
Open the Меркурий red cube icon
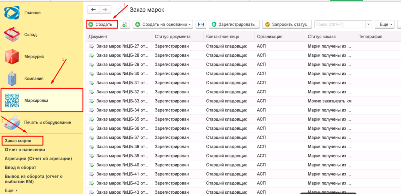tap(12, 56)
